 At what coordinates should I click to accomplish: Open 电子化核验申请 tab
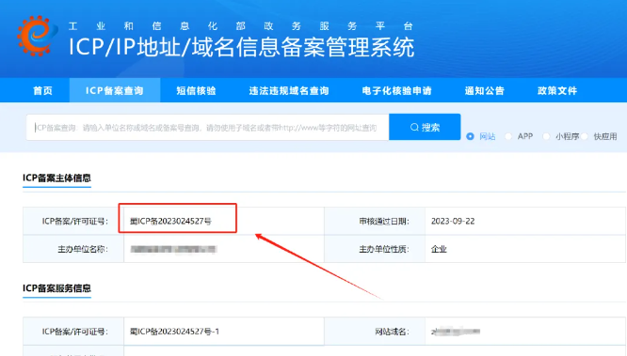(x=397, y=90)
